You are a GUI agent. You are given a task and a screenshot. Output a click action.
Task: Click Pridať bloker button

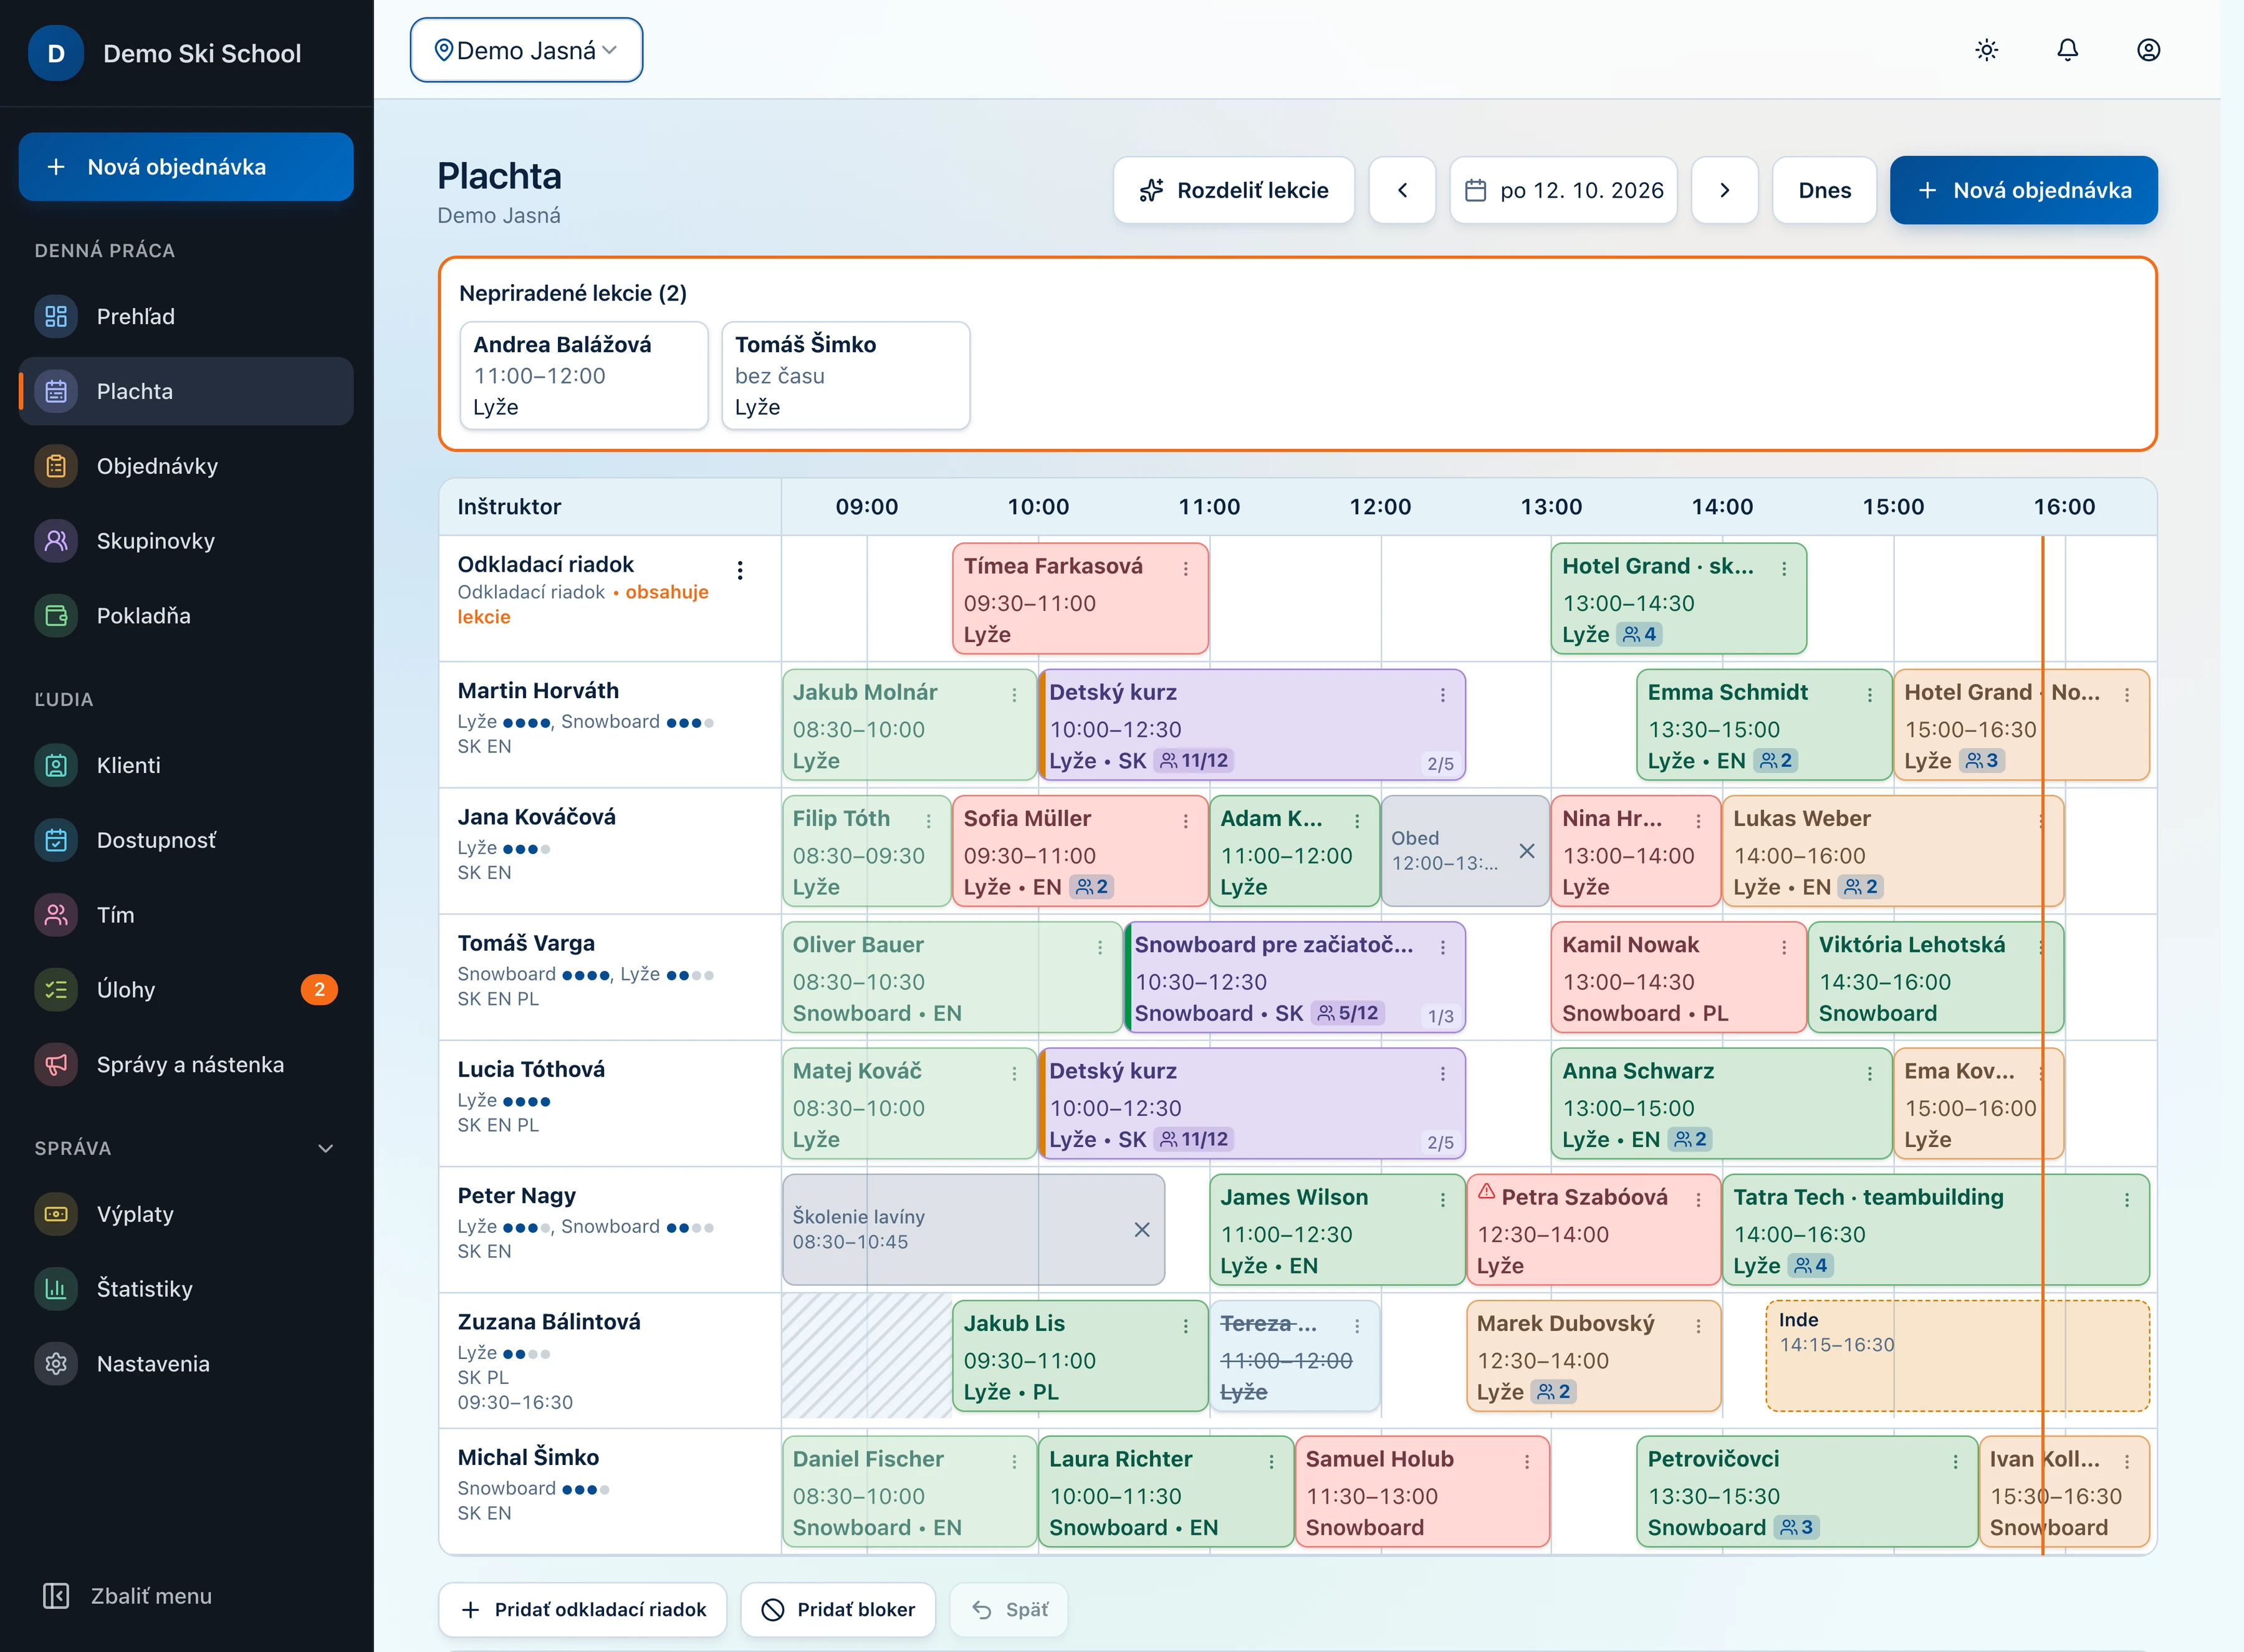[838, 1609]
